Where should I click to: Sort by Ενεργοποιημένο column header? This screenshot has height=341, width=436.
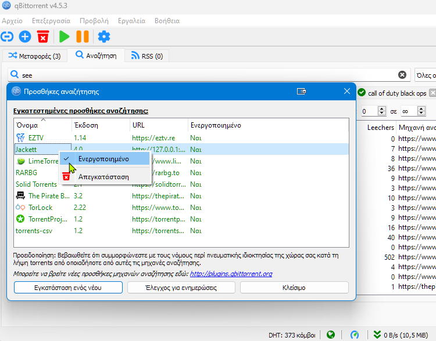pyautogui.click(x=216, y=125)
